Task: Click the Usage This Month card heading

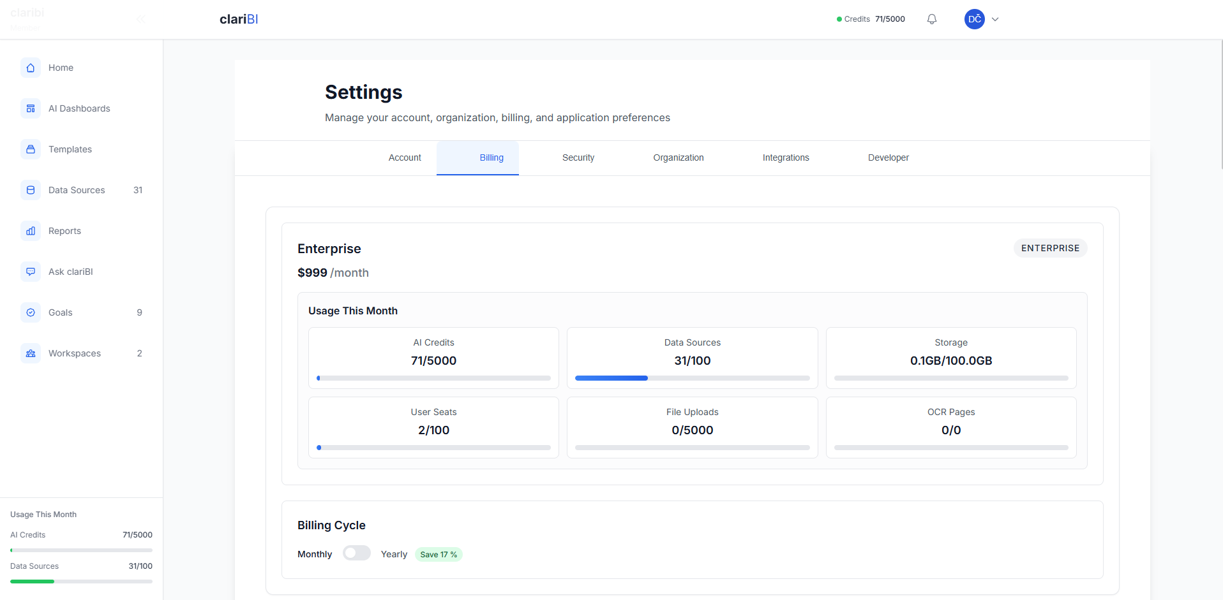Action: point(353,311)
